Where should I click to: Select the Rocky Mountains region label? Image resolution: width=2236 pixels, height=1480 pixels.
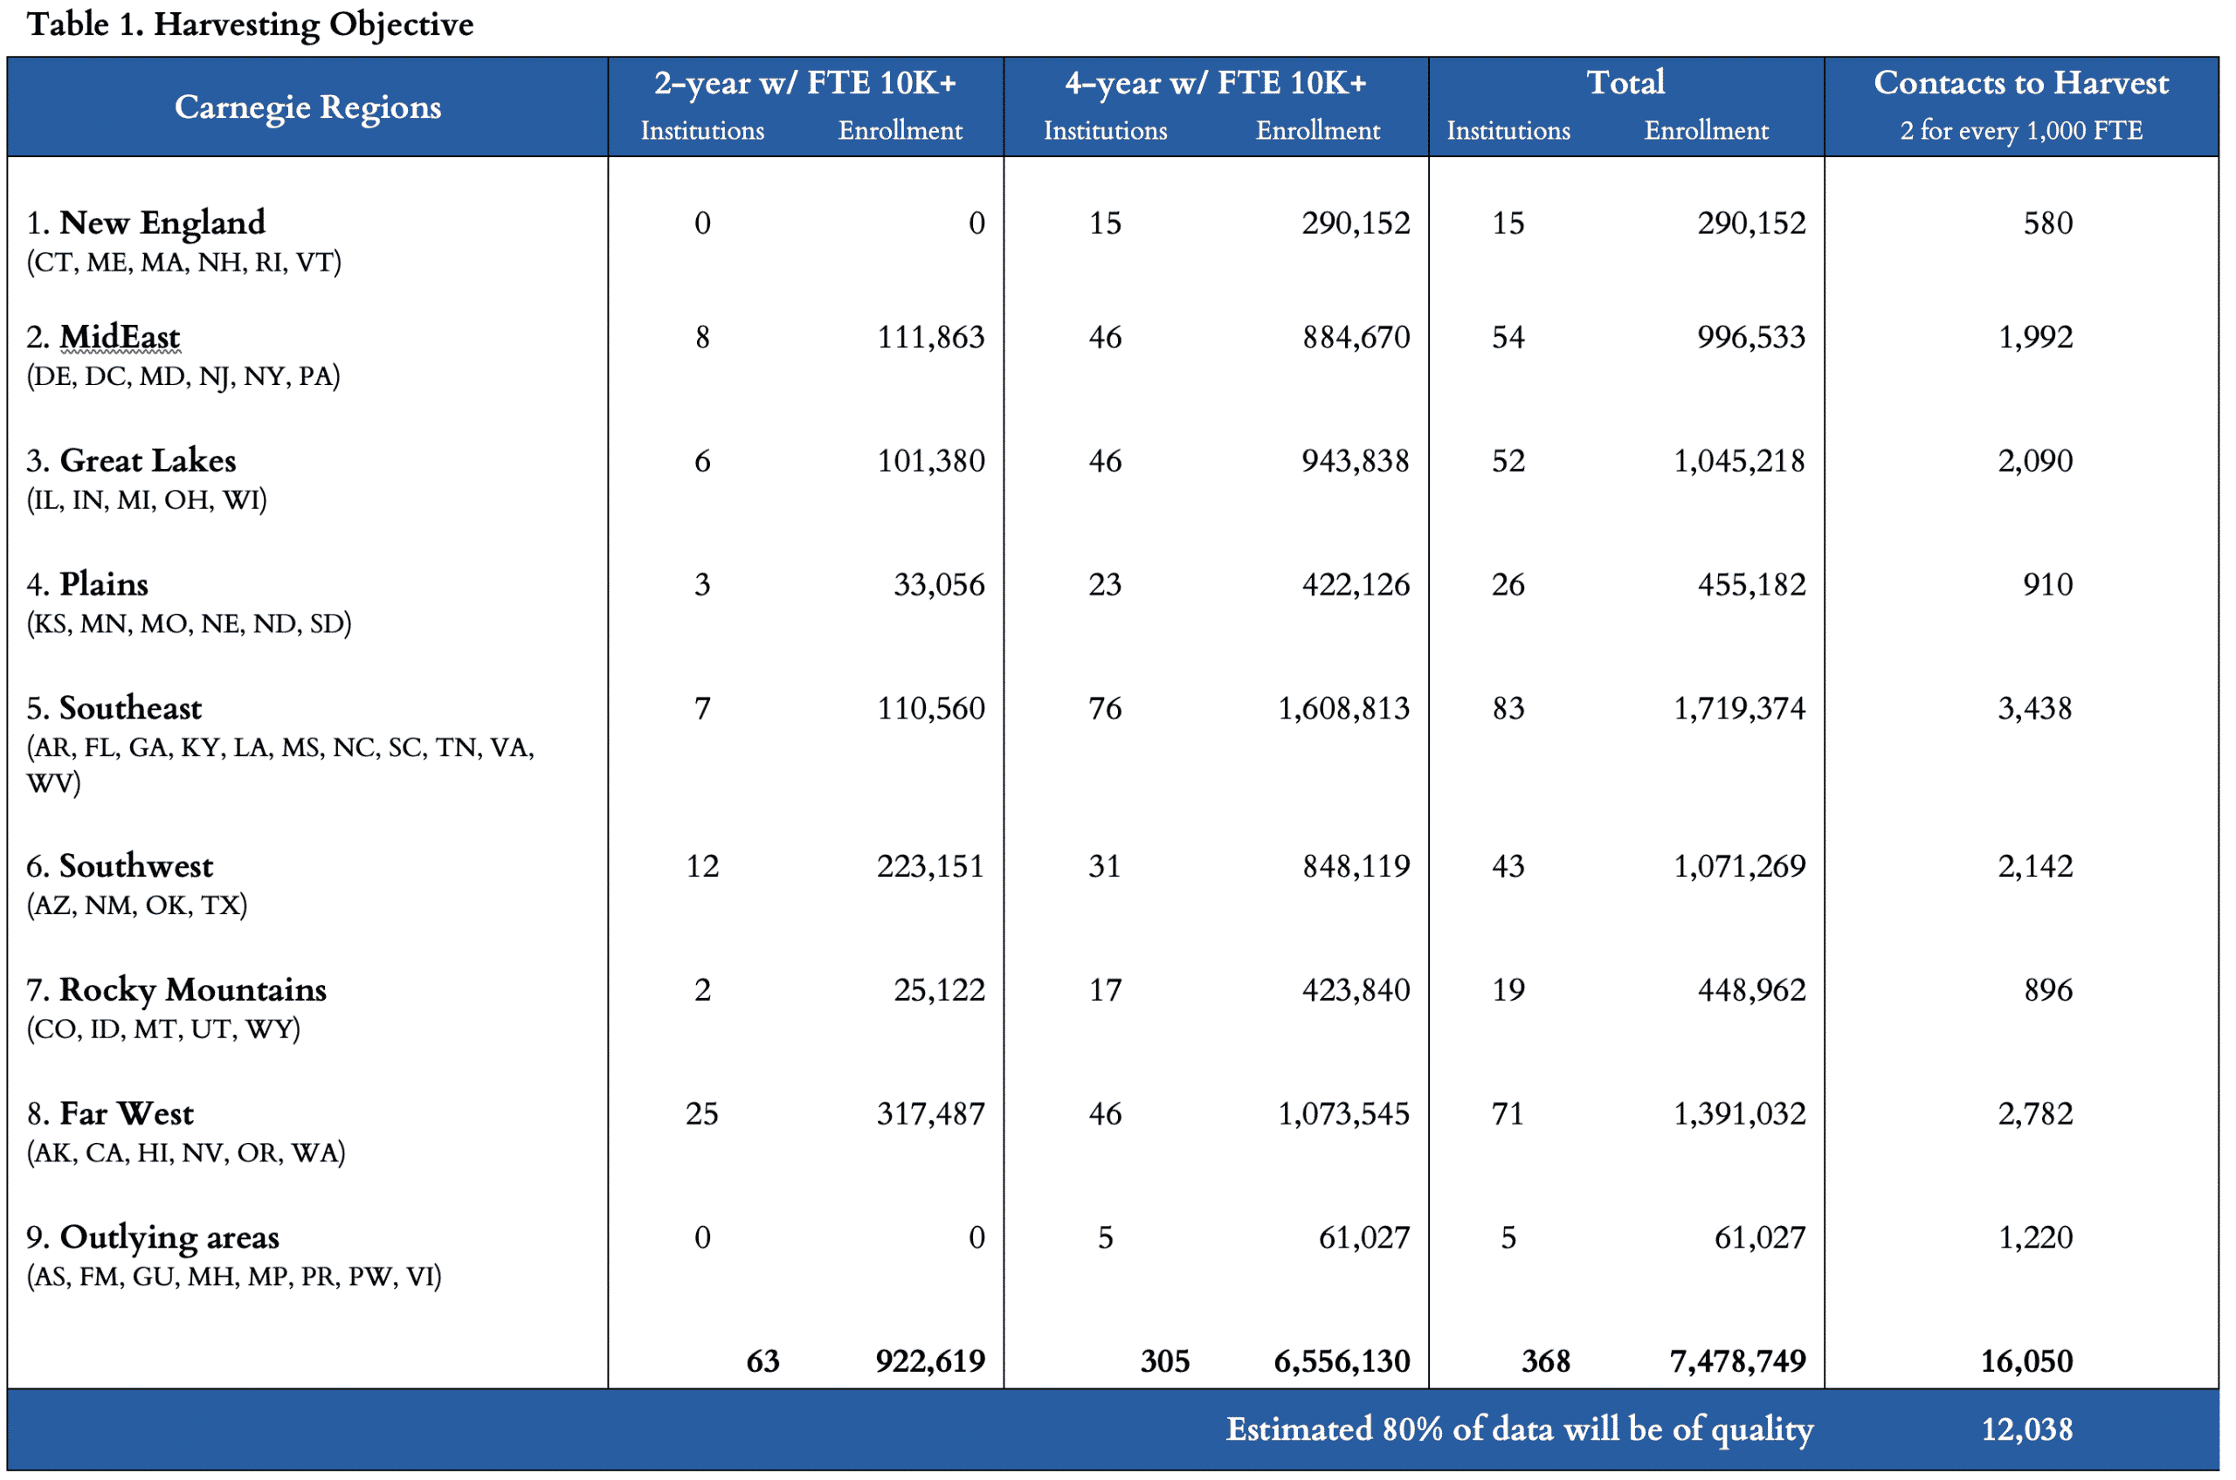[191, 989]
